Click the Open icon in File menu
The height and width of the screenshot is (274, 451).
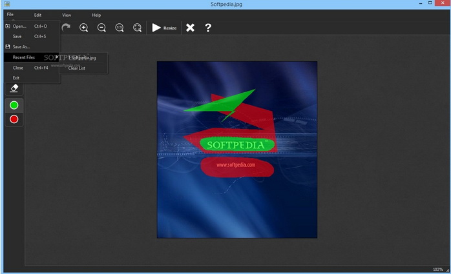coord(8,26)
